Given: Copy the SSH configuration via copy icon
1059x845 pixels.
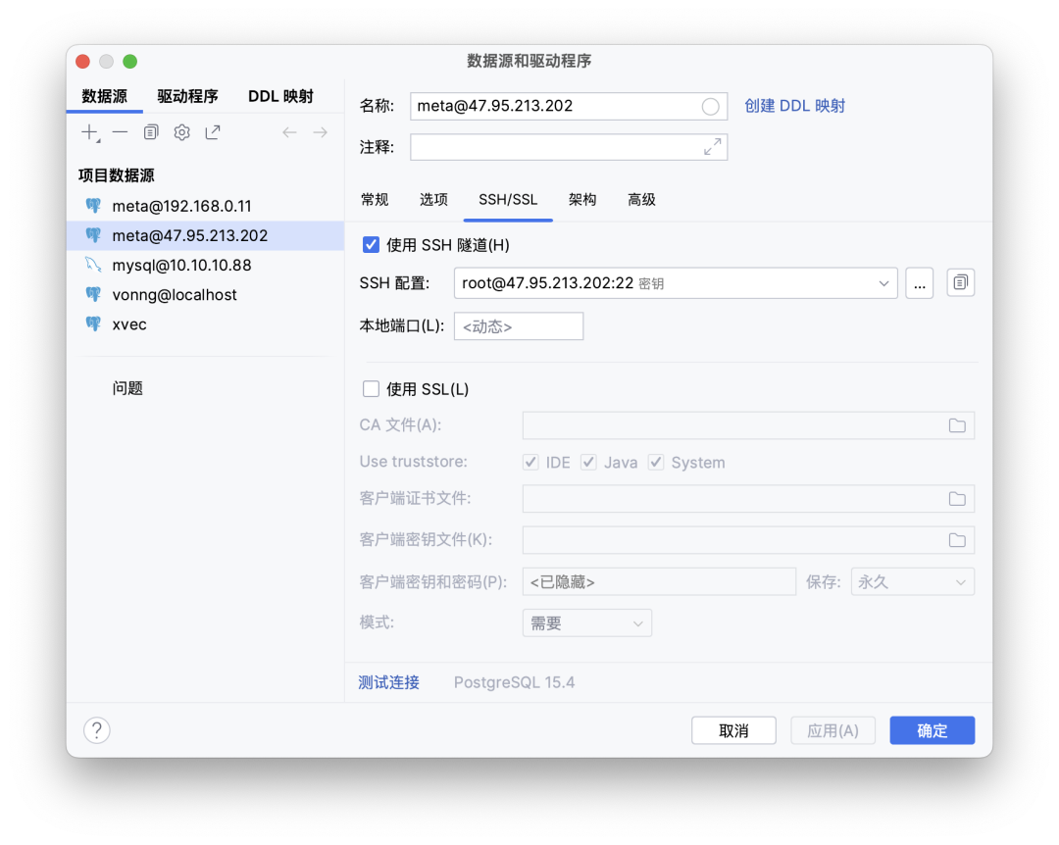Looking at the screenshot, I should [x=960, y=282].
